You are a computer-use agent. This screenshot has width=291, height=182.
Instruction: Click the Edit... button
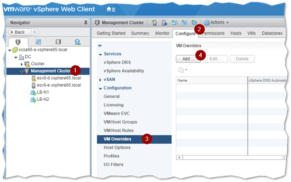tap(215, 59)
